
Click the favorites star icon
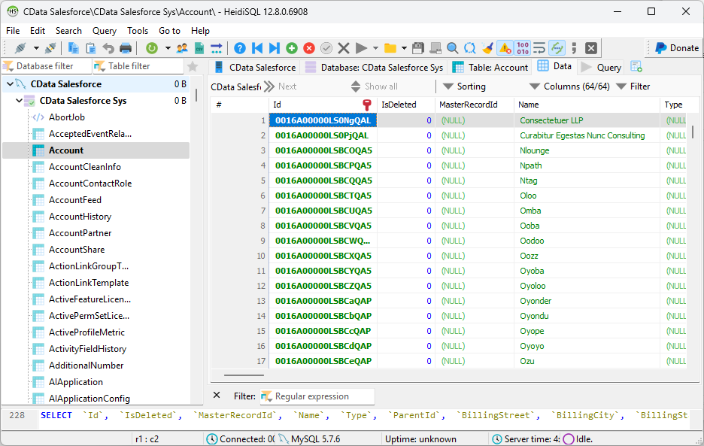click(x=193, y=66)
